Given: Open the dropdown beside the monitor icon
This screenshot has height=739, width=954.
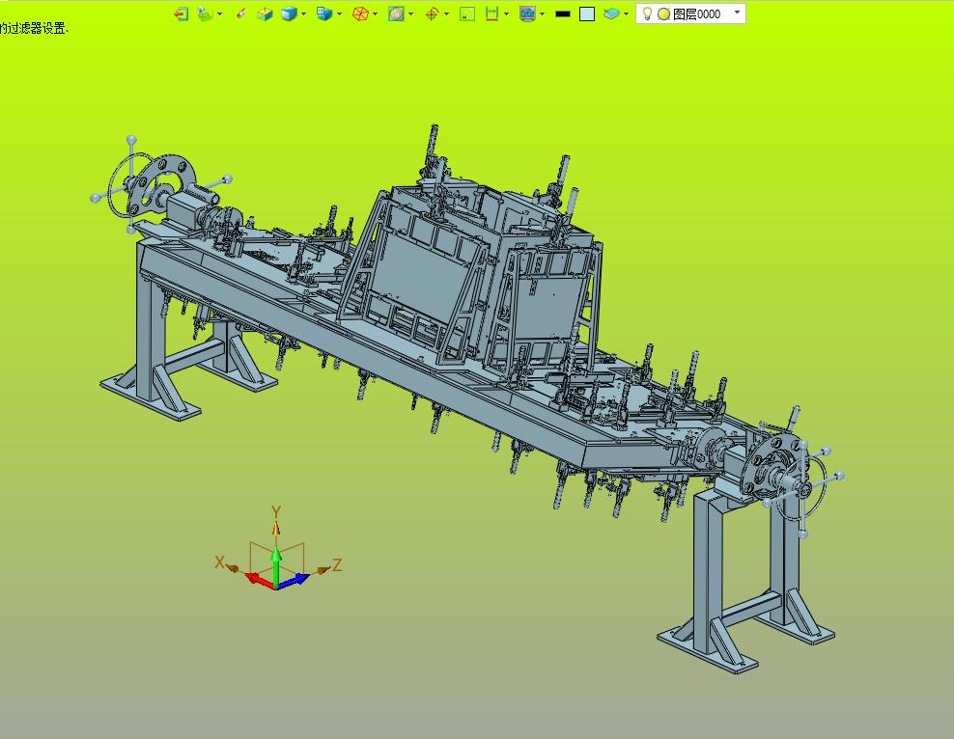Looking at the screenshot, I should pos(542,14).
